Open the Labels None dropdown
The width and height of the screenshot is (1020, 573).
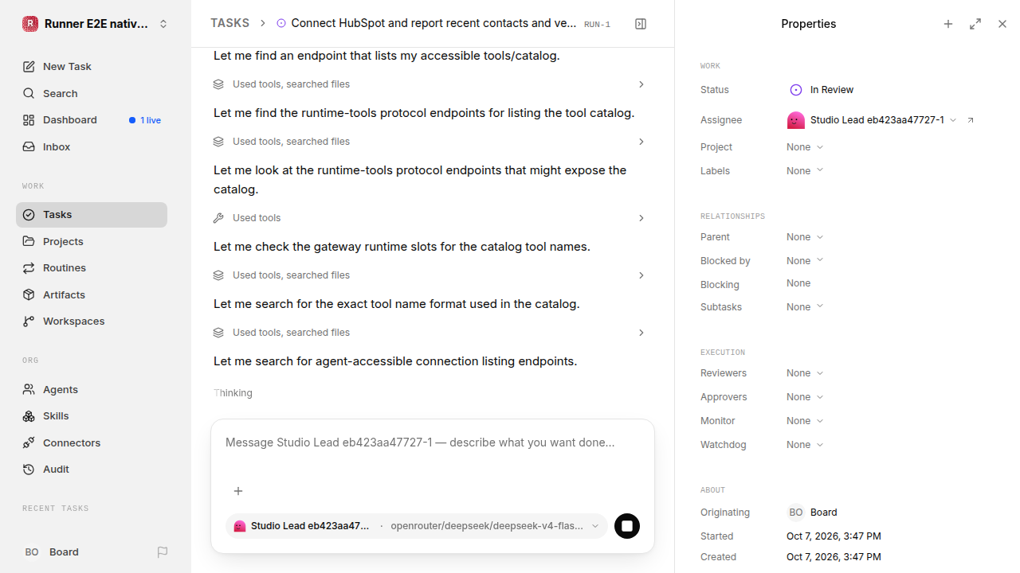(x=805, y=171)
